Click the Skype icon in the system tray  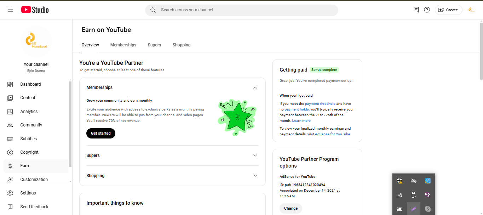click(427, 209)
